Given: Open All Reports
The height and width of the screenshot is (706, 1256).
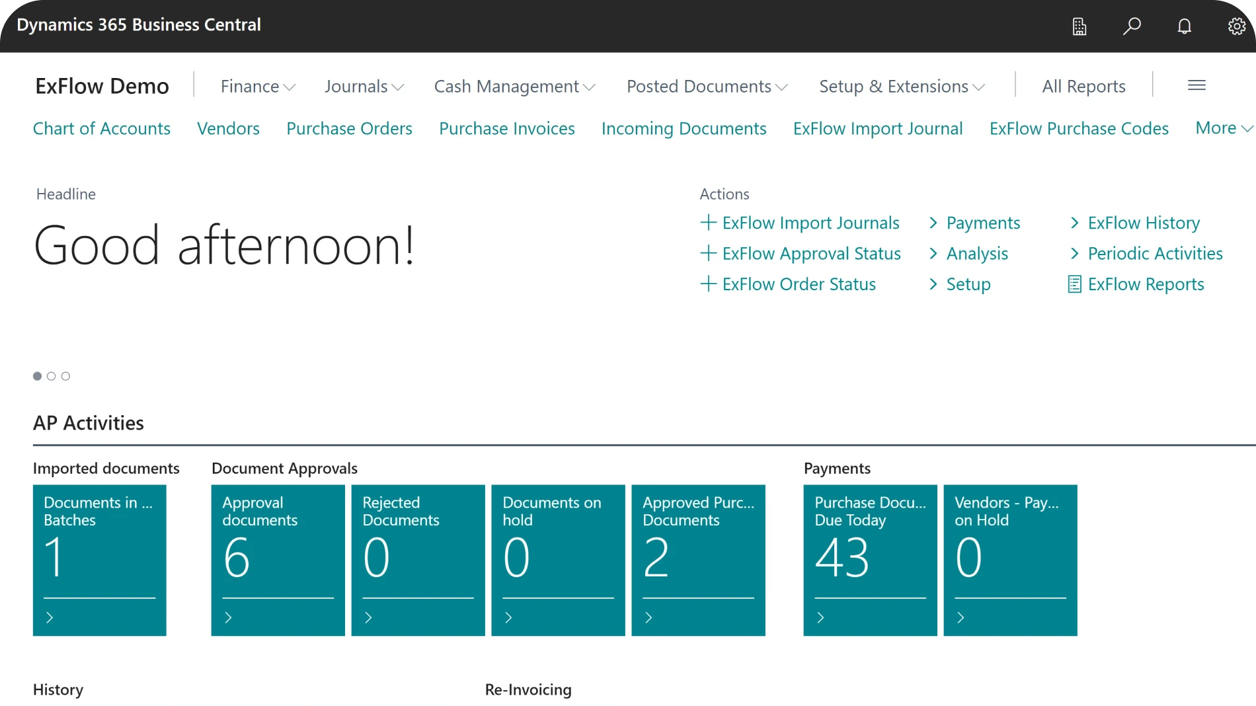Looking at the screenshot, I should coord(1083,87).
